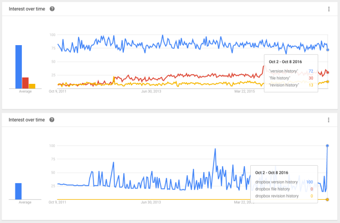Image resolution: width=340 pixels, height=223 pixels.
Task: Click the help icon on the dropbox chart
Action: (x=52, y=120)
